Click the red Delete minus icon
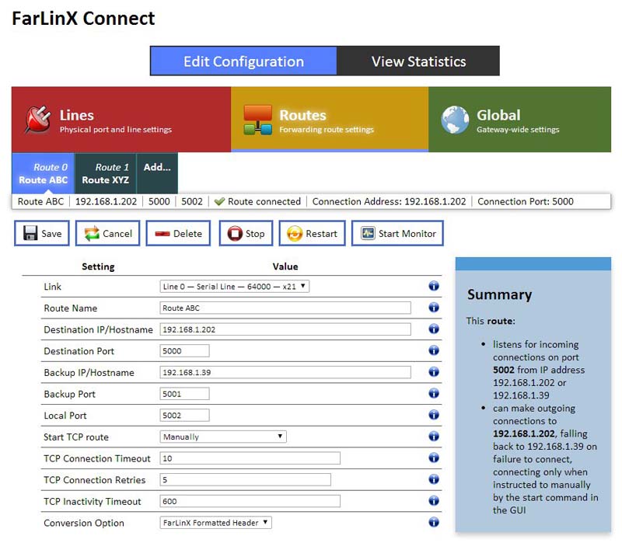The image size is (622, 543). [162, 234]
